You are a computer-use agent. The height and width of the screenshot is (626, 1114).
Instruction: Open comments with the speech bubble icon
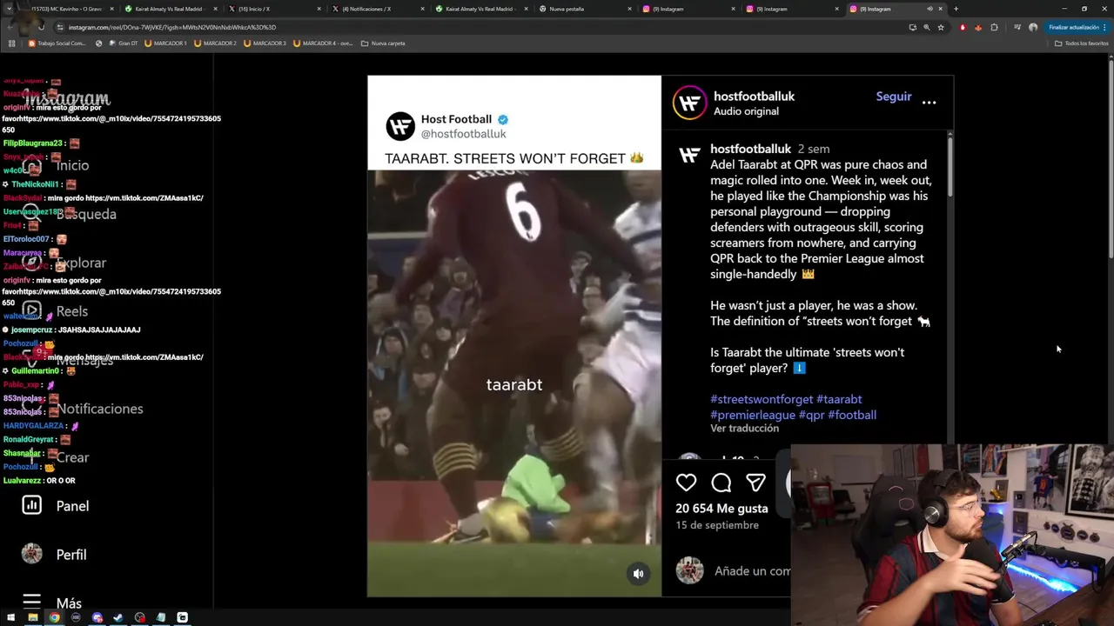point(721,483)
